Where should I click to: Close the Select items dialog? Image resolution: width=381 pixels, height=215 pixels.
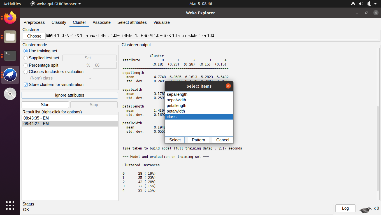(x=228, y=86)
